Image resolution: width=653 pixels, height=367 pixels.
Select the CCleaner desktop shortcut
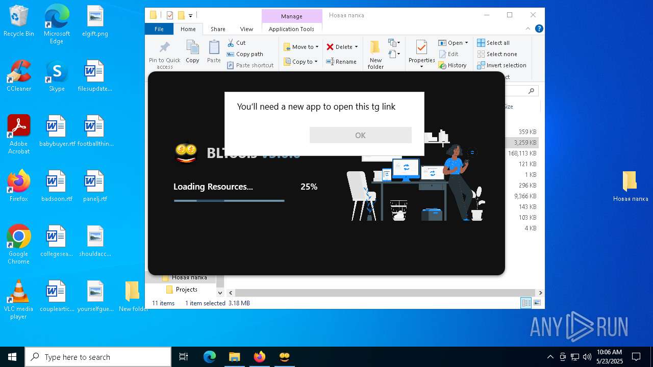(19, 76)
